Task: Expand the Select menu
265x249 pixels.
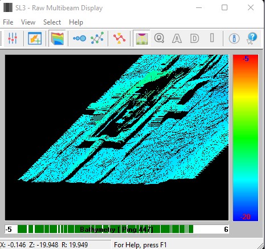Action: pos(52,22)
